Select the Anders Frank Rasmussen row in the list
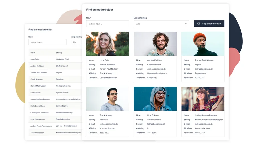The height and width of the screenshot is (144, 256). point(55,126)
